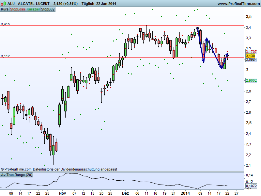Screen dimensions: 261x196
Task: Click the 0,14 ATR axis label
Action: 249,175
